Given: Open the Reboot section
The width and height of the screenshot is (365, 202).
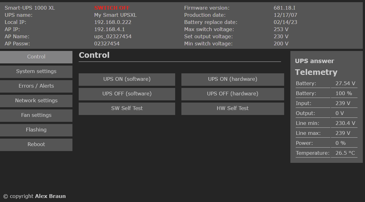Looking at the screenshot, I should coord(36,145).
